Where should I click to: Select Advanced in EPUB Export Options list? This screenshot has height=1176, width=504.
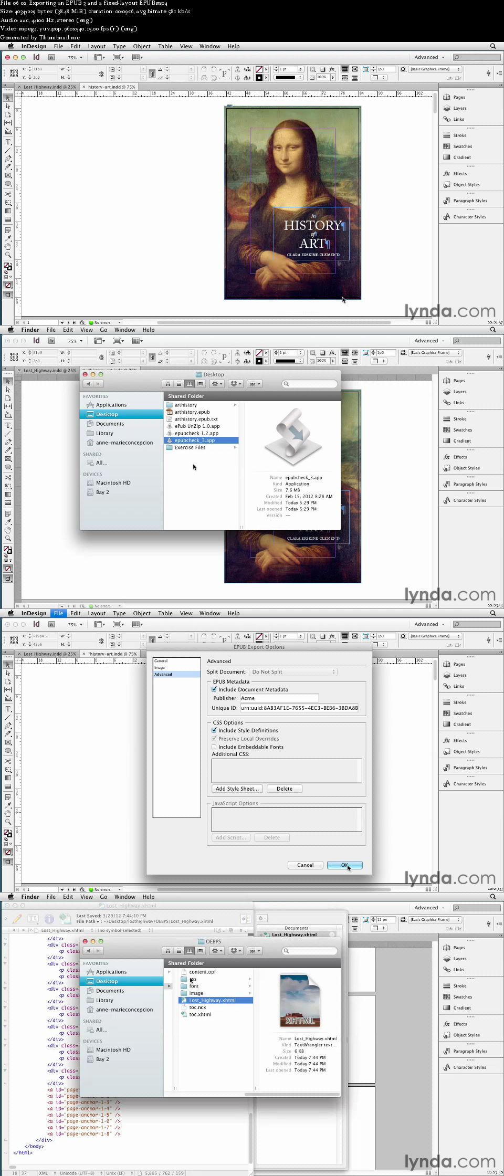click(176, 674)
